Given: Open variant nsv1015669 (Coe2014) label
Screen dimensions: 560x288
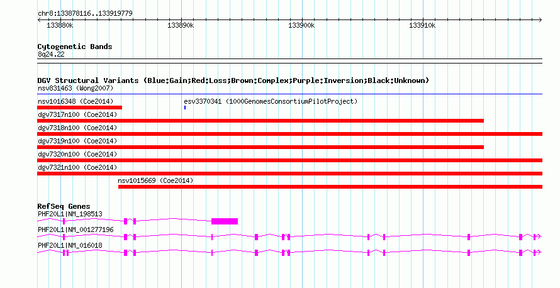Looking at the screenshot, I should (155, 180).
